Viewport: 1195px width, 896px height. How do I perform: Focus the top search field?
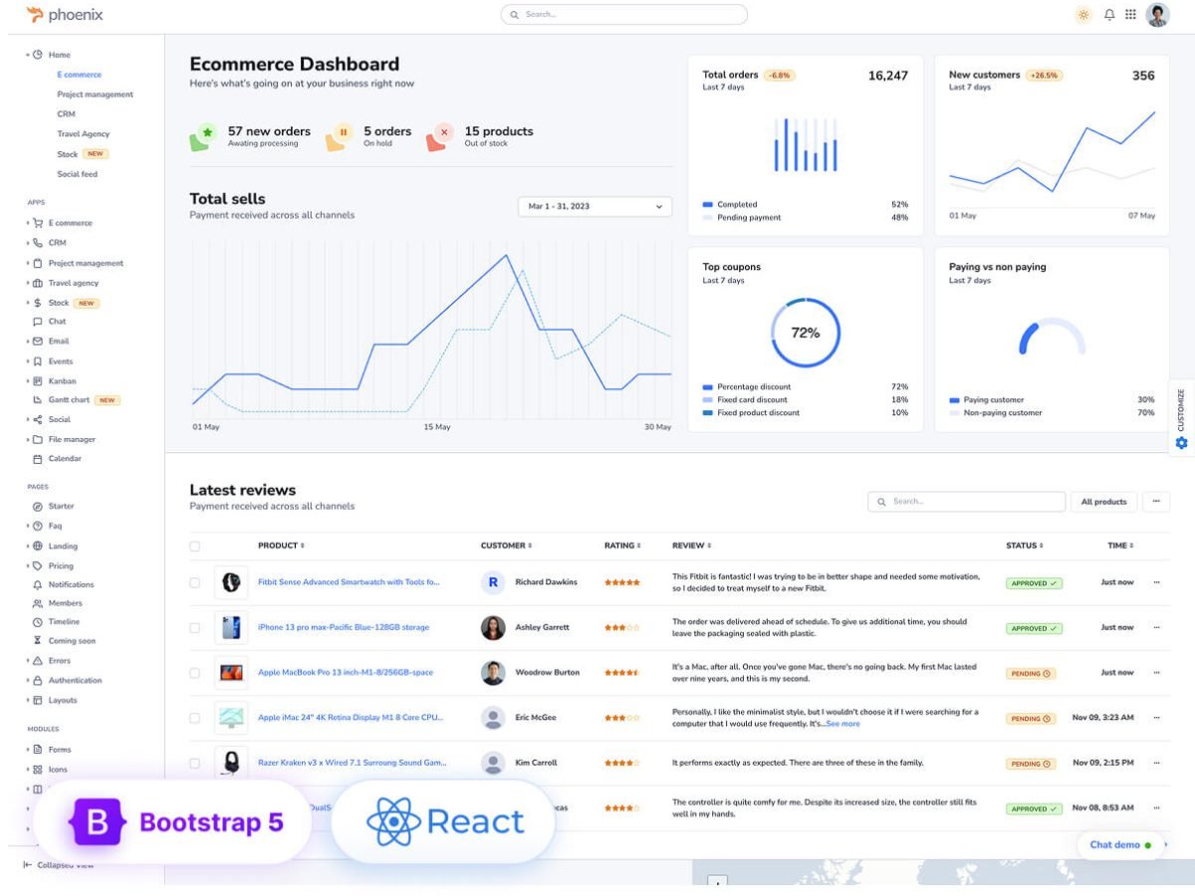624,15
